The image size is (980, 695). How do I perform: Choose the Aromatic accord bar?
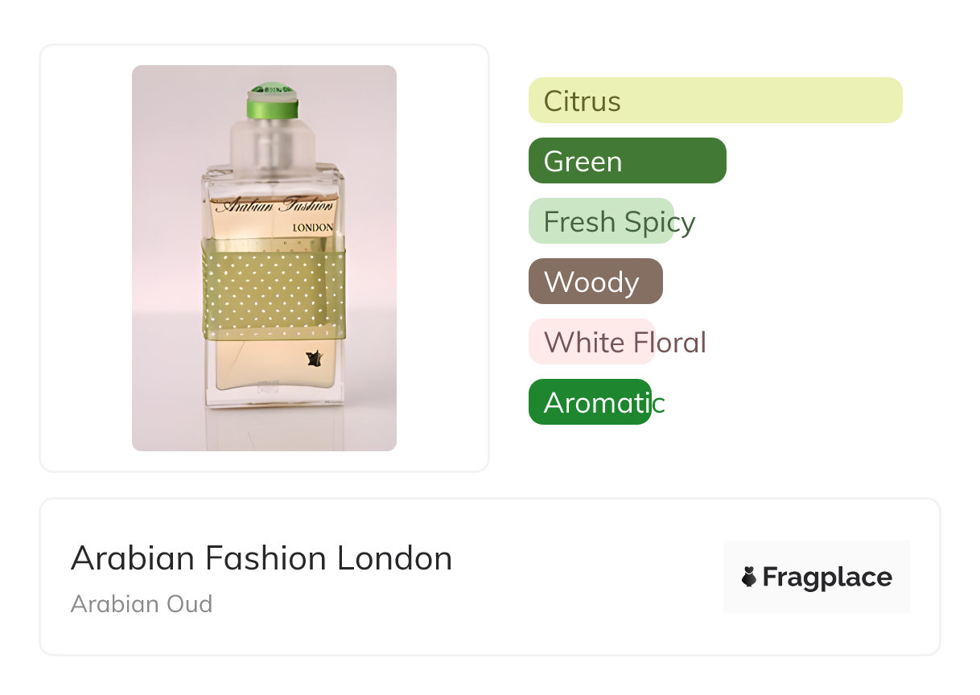[589, 402]
